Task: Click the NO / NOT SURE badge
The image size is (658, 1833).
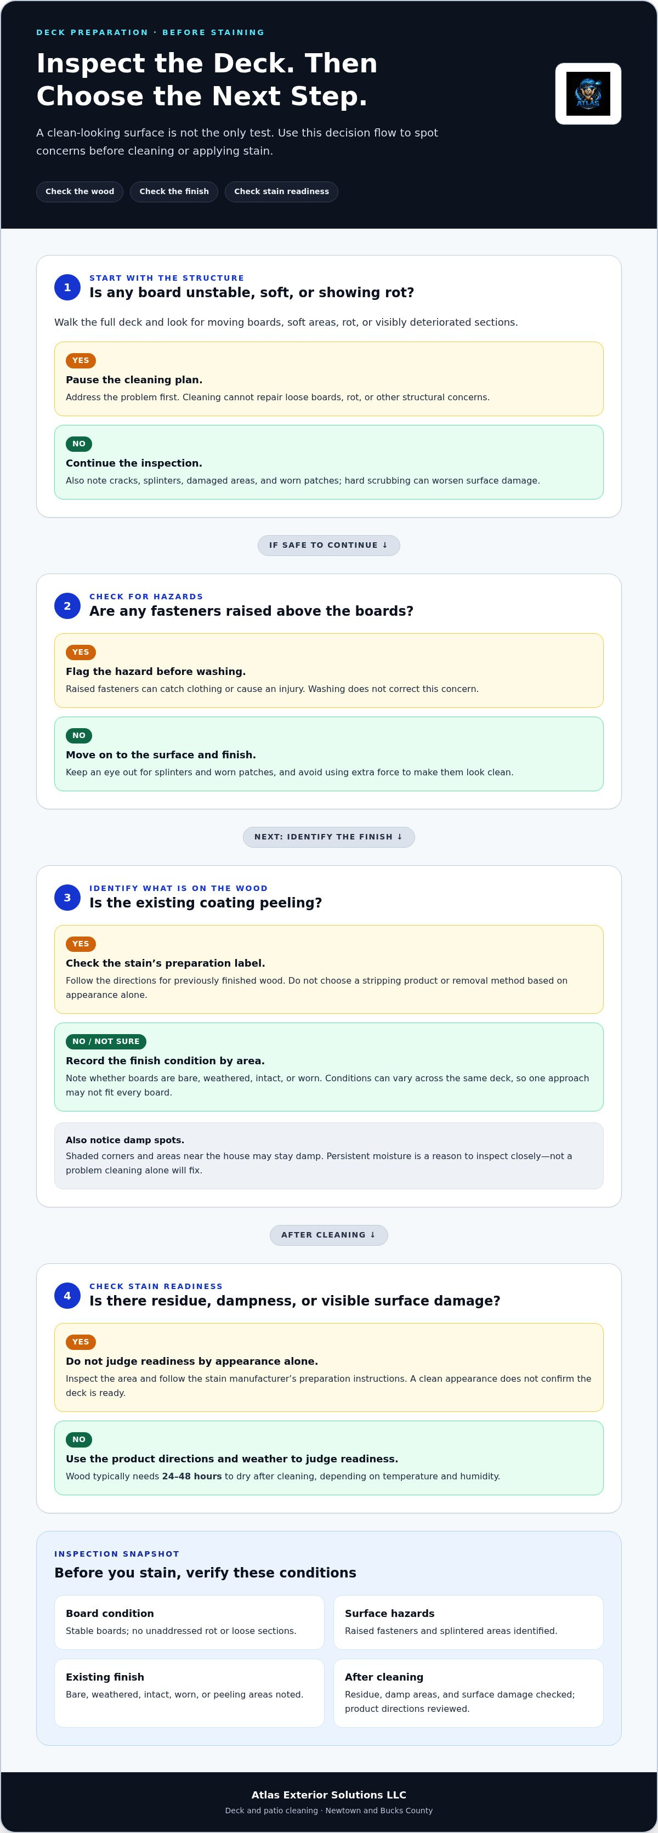Action: pyautogui.click(x=106, y=1042)
